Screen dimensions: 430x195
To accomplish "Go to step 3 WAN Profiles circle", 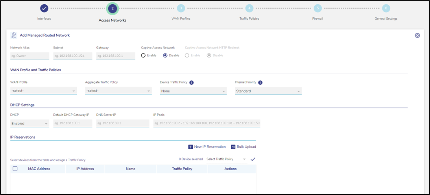I will (181, 8).
